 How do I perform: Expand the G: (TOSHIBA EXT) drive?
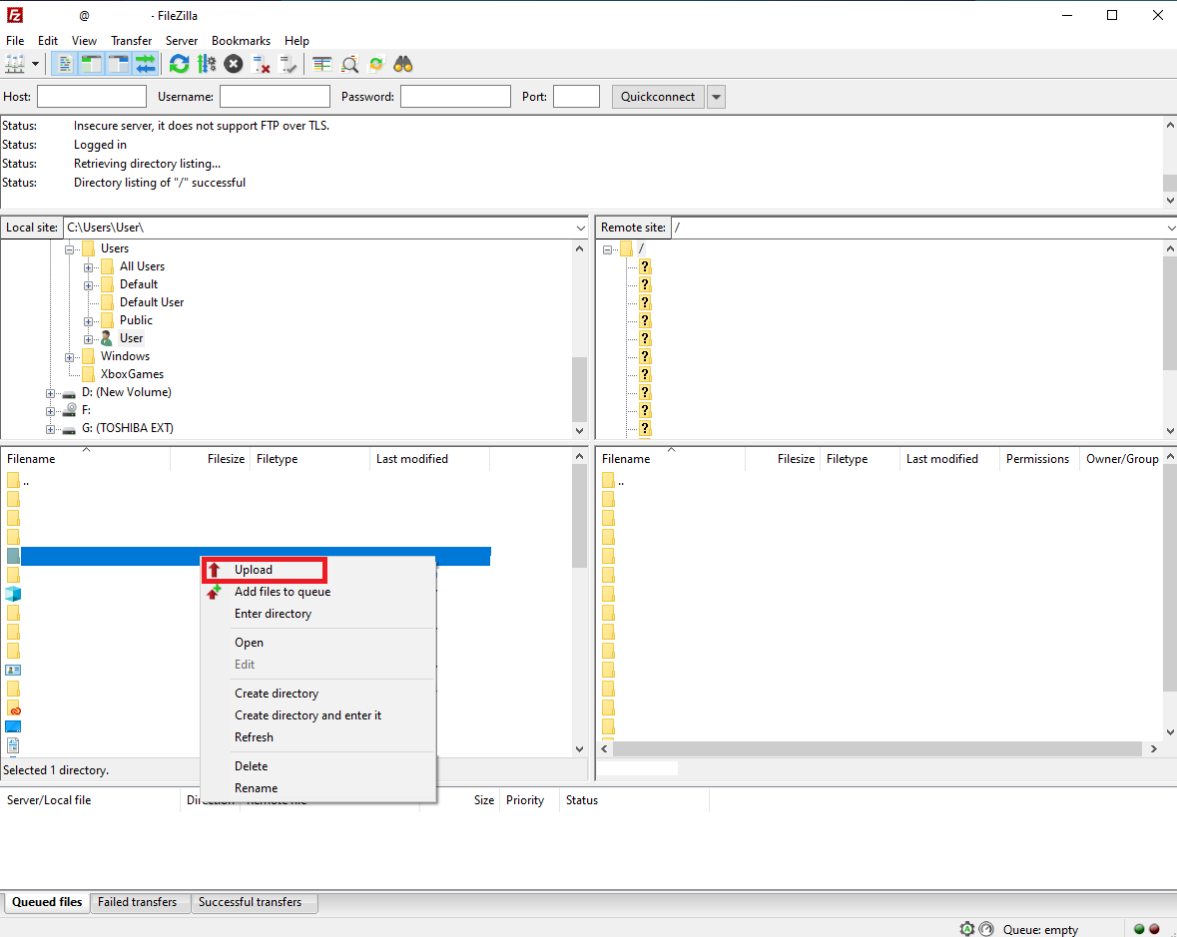click(x=50, y=430)
